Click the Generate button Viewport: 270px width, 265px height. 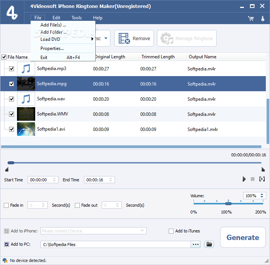[243, 237]
